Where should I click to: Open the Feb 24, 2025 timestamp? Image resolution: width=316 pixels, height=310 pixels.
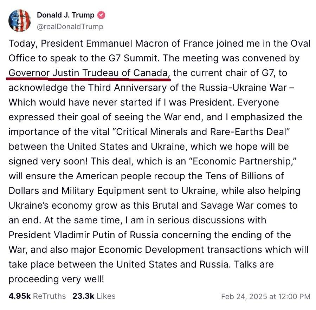click(266, 297)
